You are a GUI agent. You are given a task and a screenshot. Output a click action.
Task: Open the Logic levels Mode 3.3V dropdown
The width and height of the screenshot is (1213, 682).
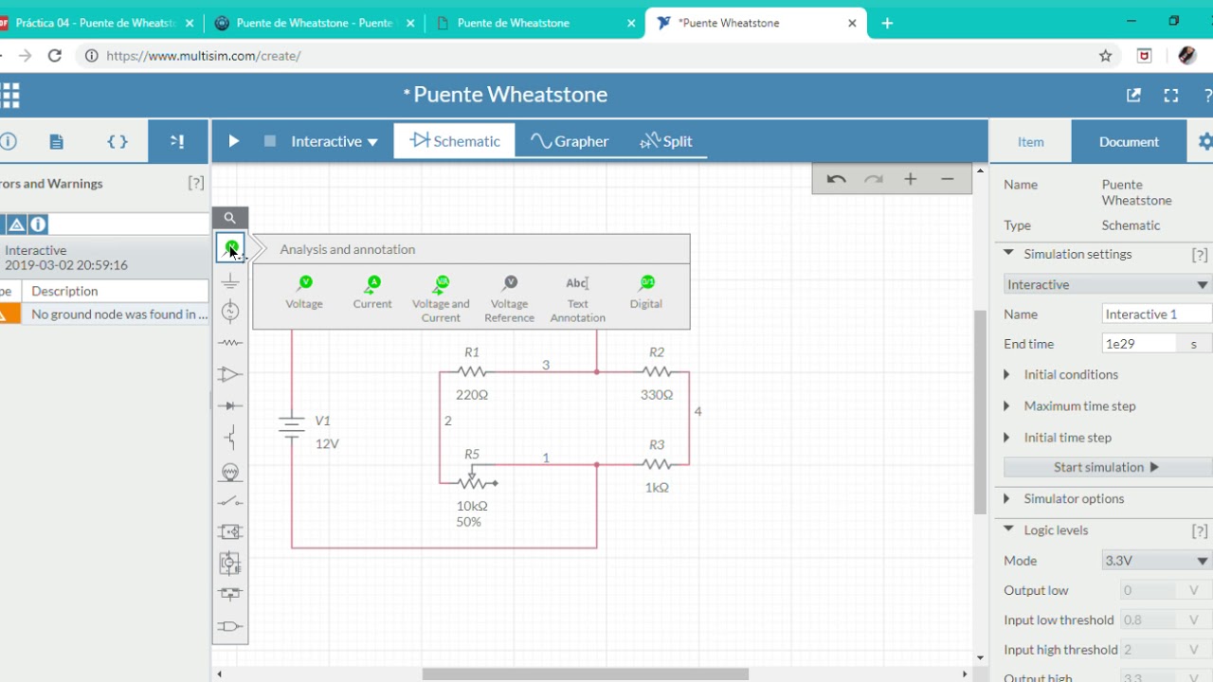[x=1157, y=561]
